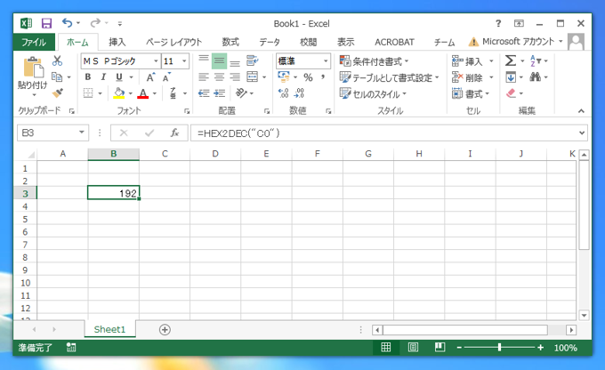Click the accounting number format icon
This screenshot has width=605, height=370.
pyautogui.click(x=284, y=76)
